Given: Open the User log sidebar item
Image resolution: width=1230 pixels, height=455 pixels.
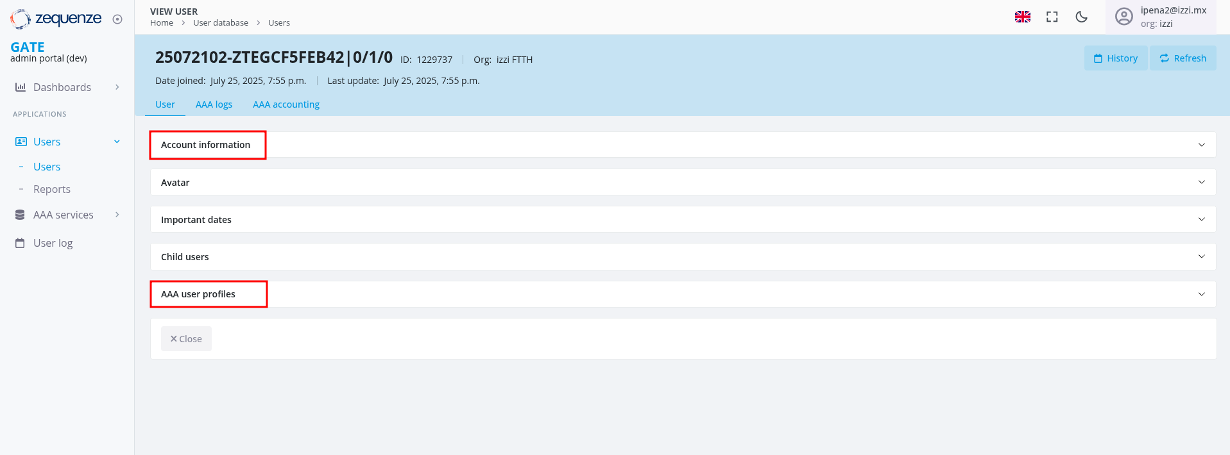Looking at the screenshot, I should (53, 243).
